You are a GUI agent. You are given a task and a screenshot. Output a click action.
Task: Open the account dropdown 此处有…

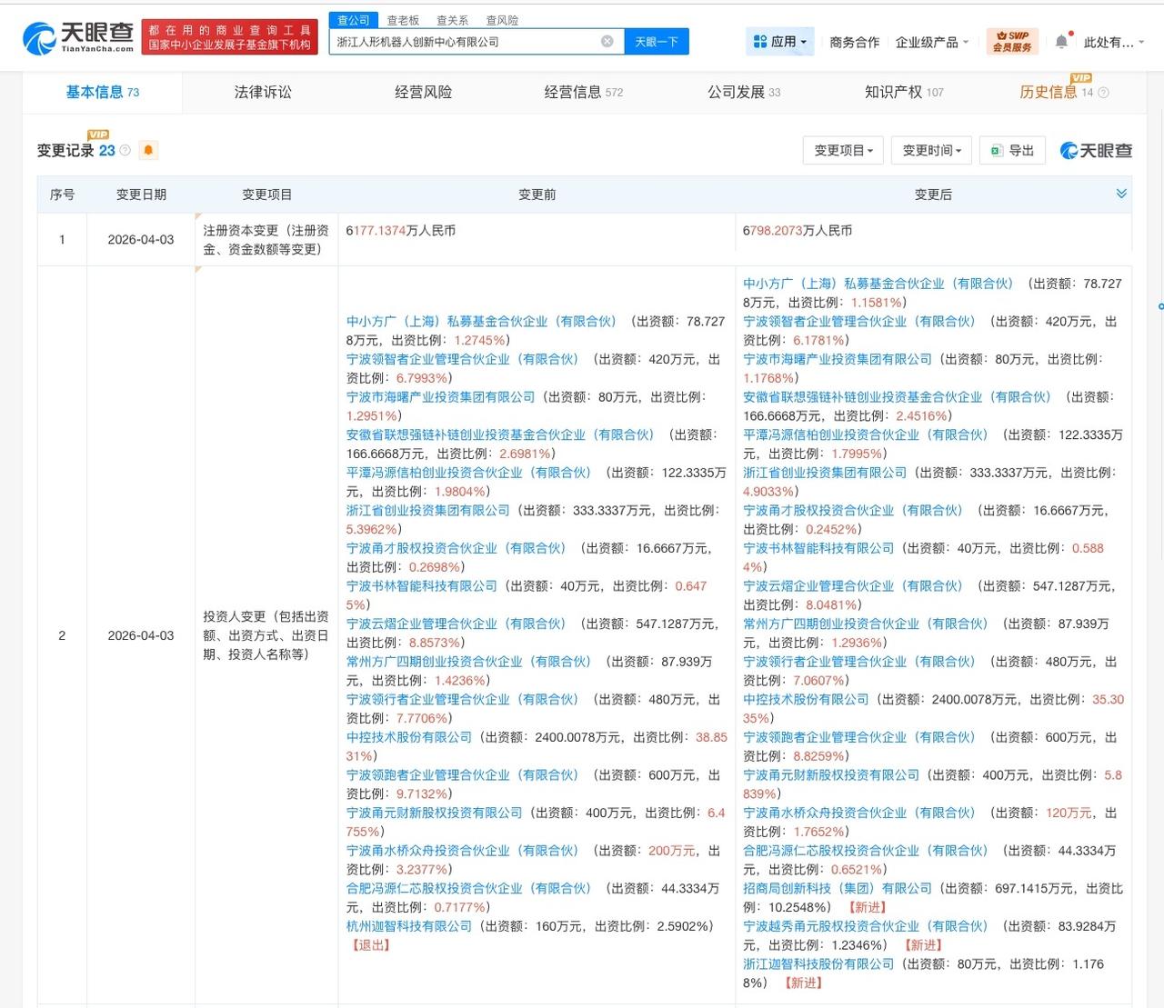(x=1114, y=42)
